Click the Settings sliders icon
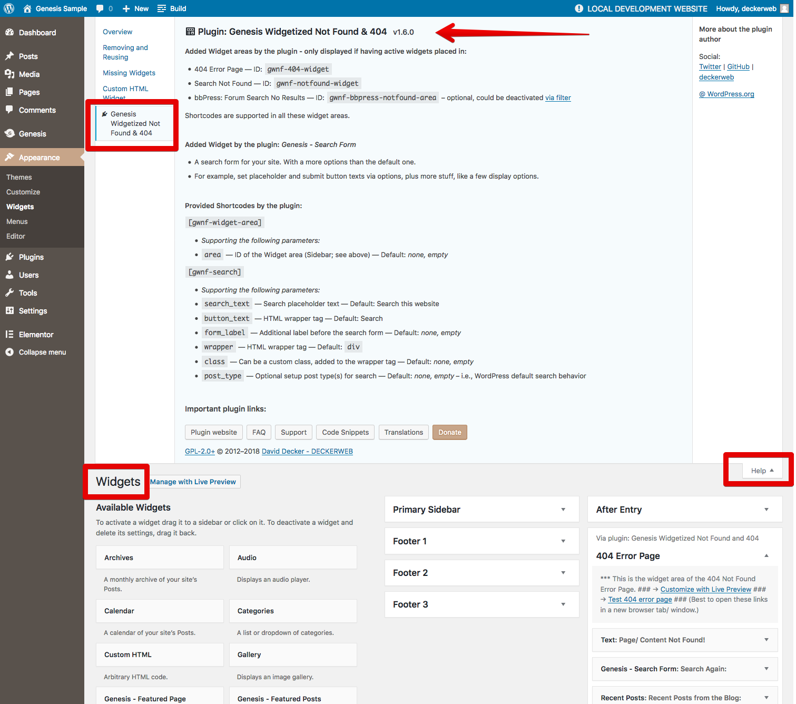This screenshot has width=796, height=704. click(9, 310)
